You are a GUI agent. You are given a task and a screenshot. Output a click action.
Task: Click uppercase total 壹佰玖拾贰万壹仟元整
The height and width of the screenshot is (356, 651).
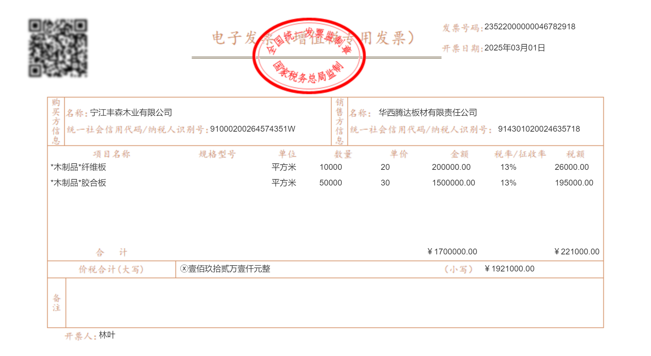click(x=229, y=269)
